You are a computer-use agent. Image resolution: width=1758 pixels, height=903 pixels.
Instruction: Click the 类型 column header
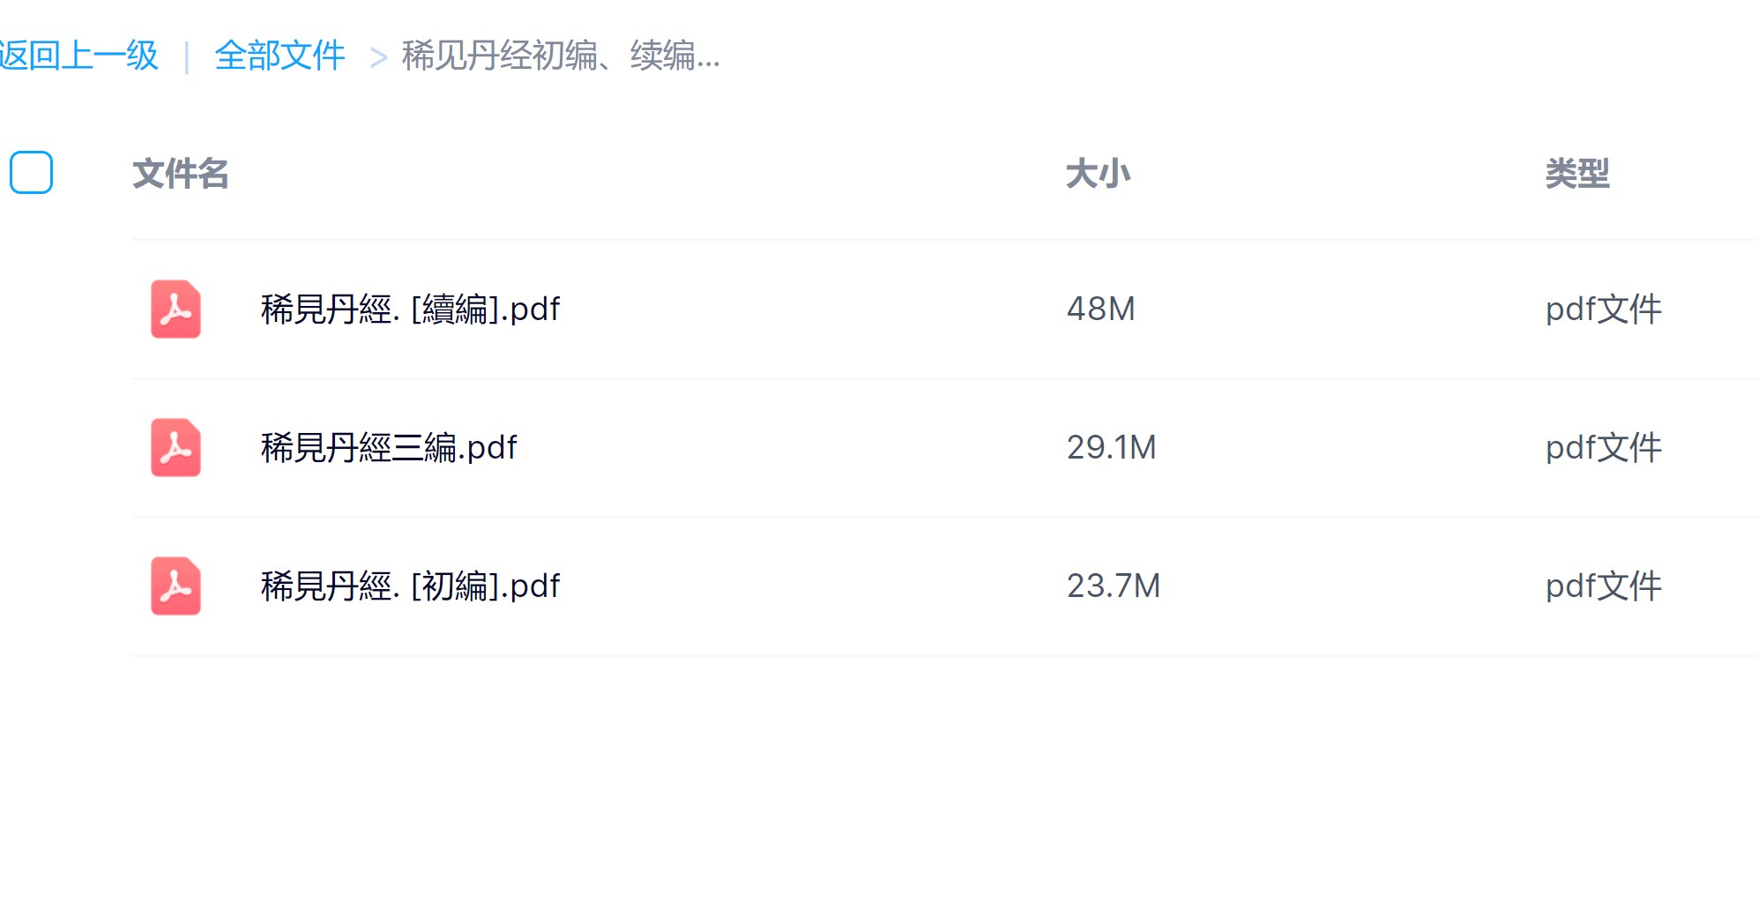point(1577,174)
